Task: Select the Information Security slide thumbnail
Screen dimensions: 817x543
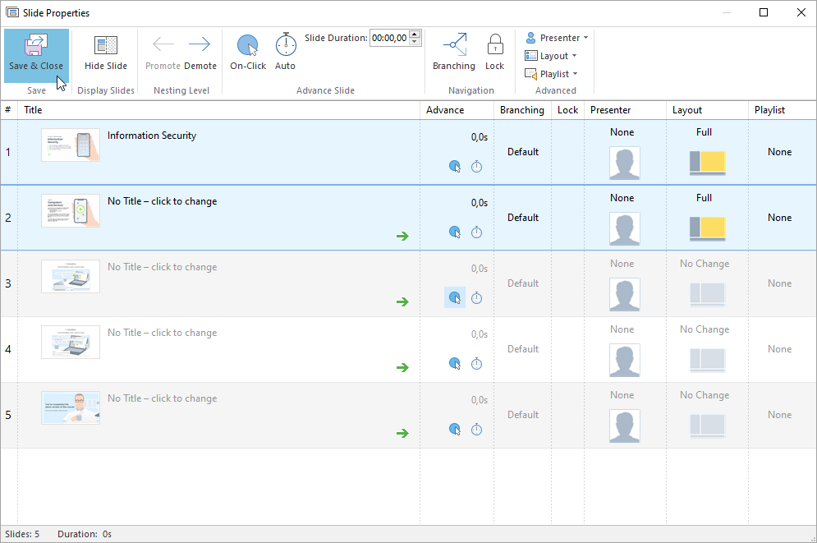Action: tap(71, 145)
